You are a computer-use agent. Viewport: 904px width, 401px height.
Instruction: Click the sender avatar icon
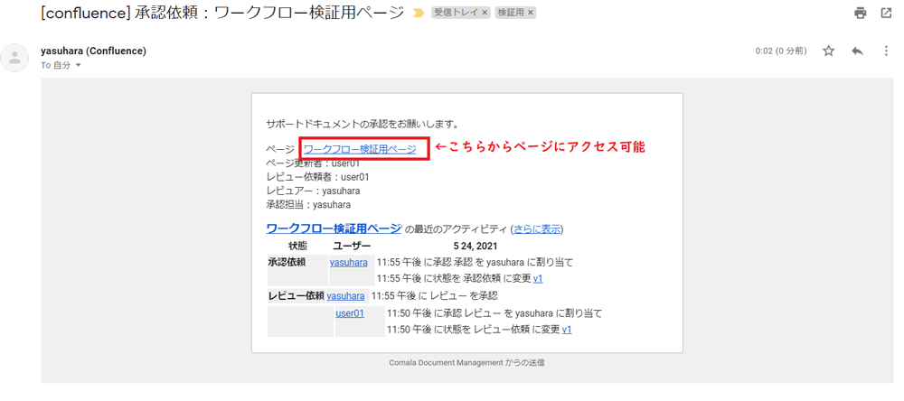click(15, 58)
